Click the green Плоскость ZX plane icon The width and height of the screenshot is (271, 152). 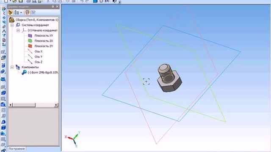[30, 41]
